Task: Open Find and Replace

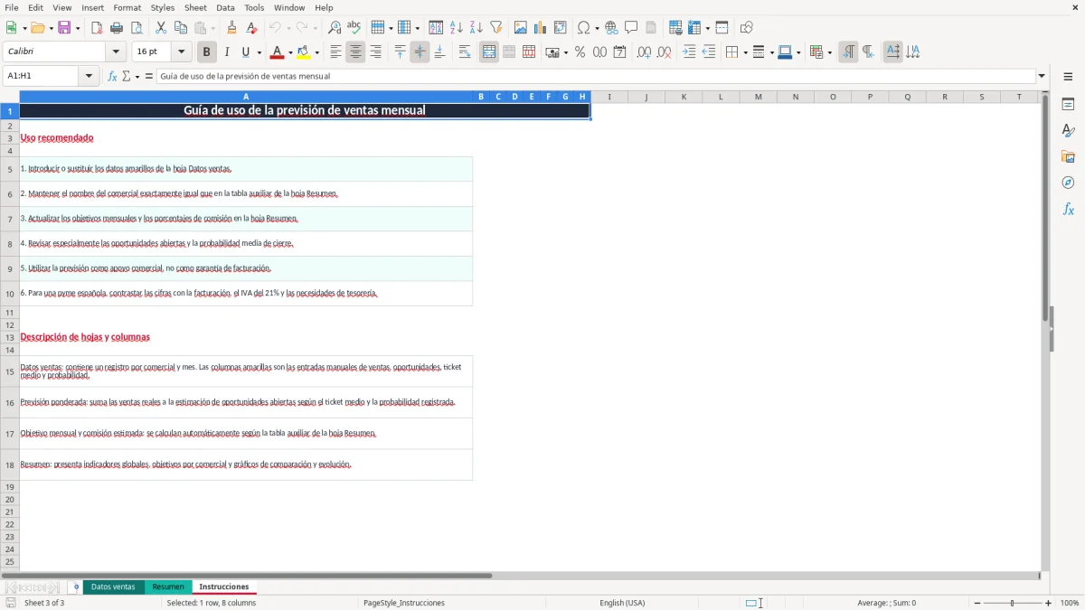Action: pyautogui.click(x=335, y=28)
